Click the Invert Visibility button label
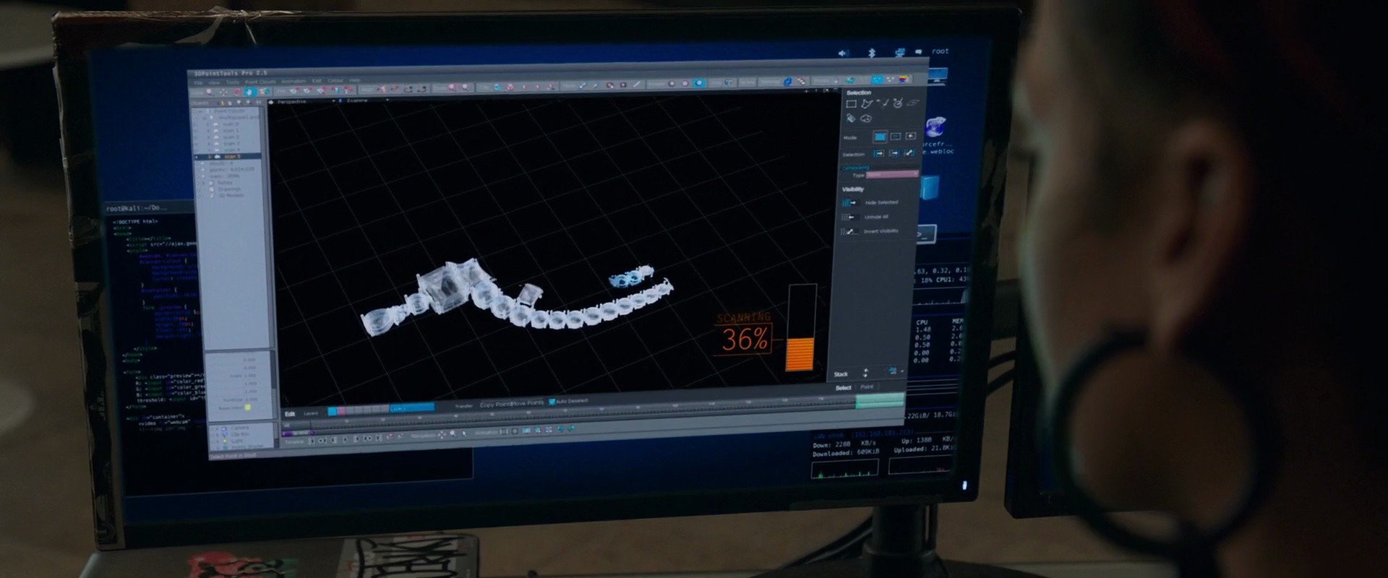Image resolution: width=1388 pixels, height=578 pixels. pyautogui.click(x=881, y=231)
